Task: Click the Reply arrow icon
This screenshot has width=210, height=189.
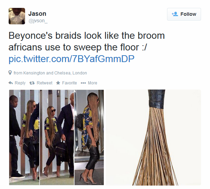Action: 11,83
